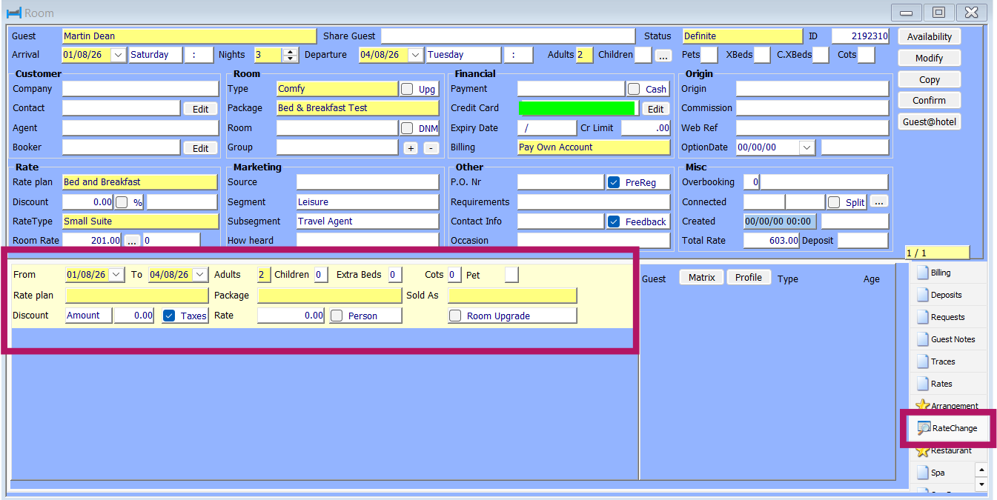
Task: Open the guest Profile
Action: coord(749,277)
